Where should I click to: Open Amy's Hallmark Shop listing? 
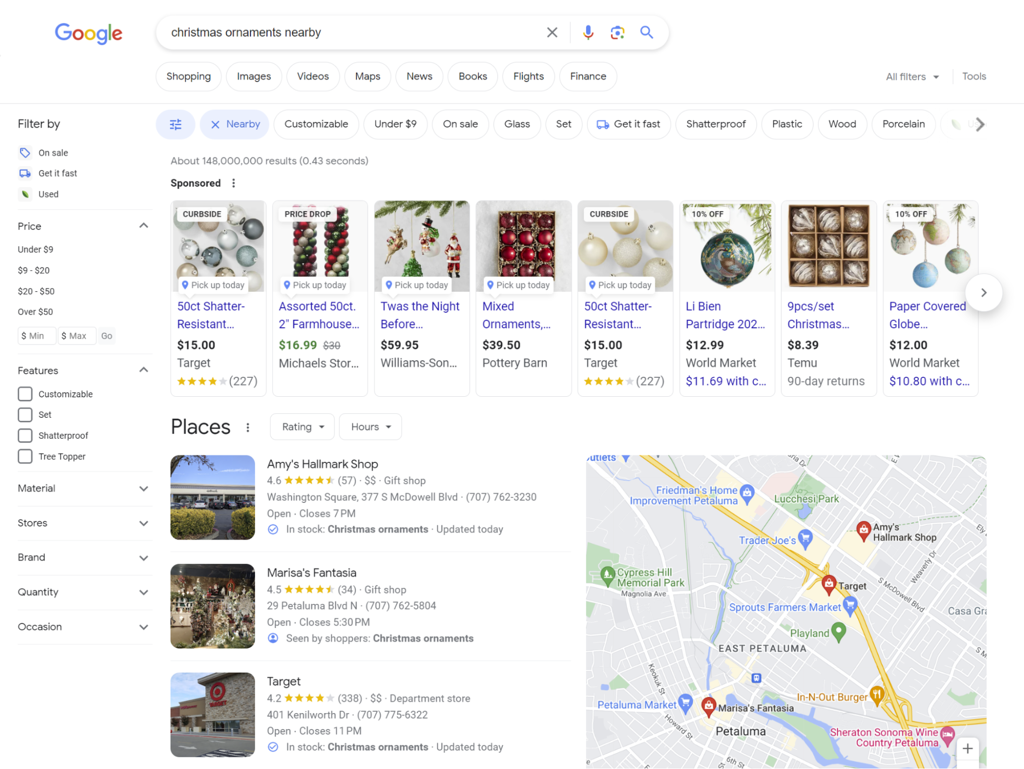(x=322, y=464)
